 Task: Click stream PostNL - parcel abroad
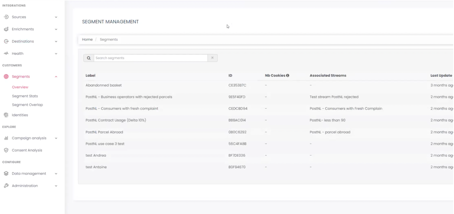[330, 132]
